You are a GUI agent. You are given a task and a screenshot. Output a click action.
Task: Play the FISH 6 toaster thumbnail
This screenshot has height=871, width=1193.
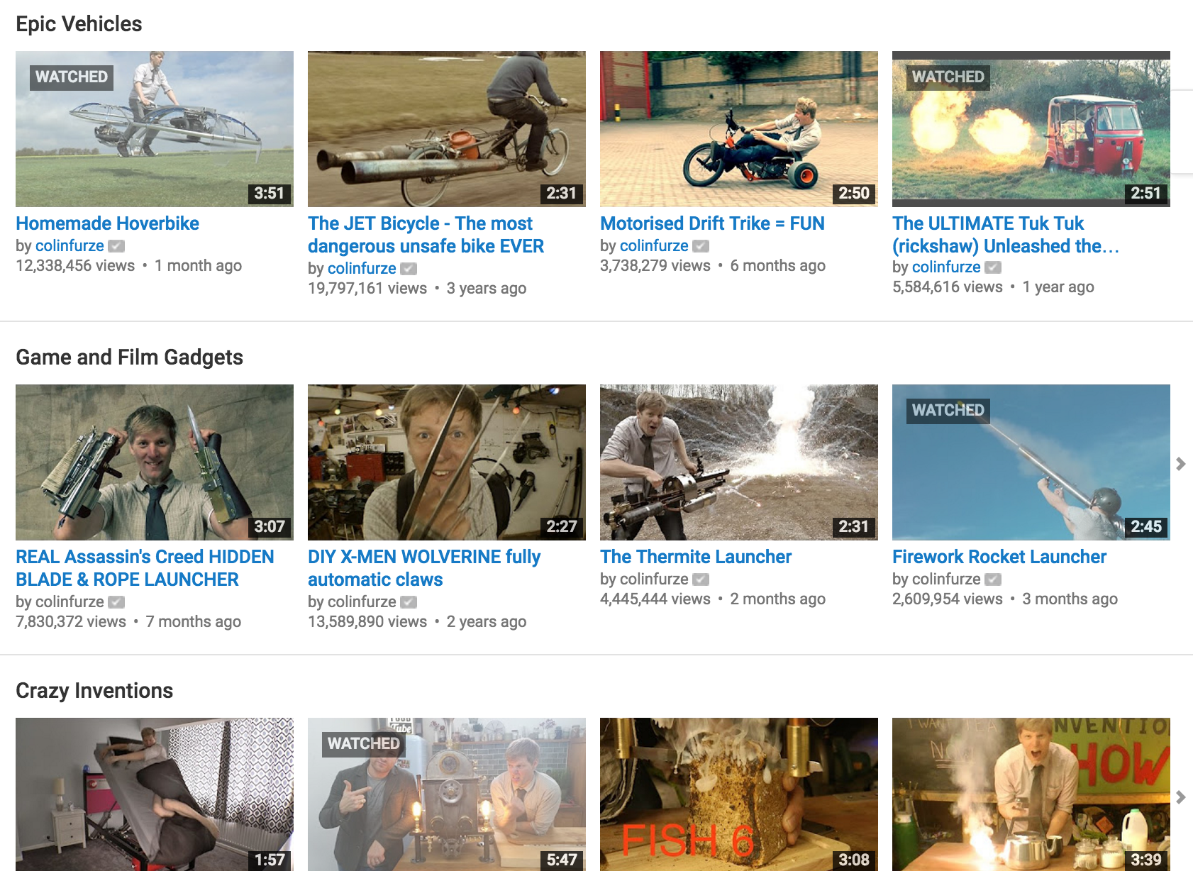pos(739,794)
